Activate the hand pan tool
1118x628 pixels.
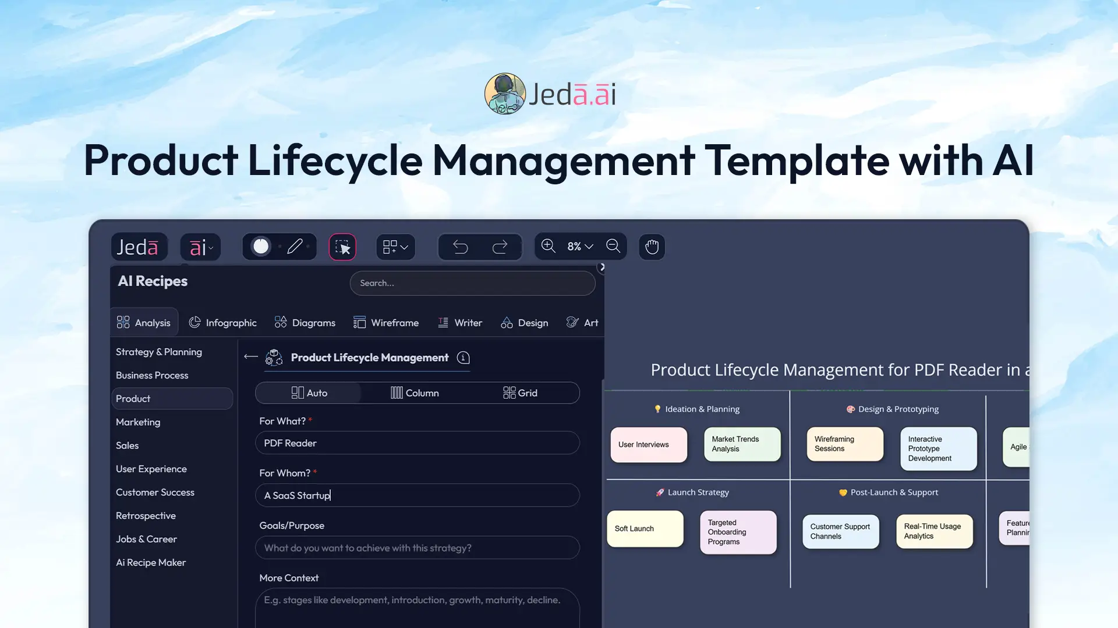pyautogui.click(x=652, y=247)
